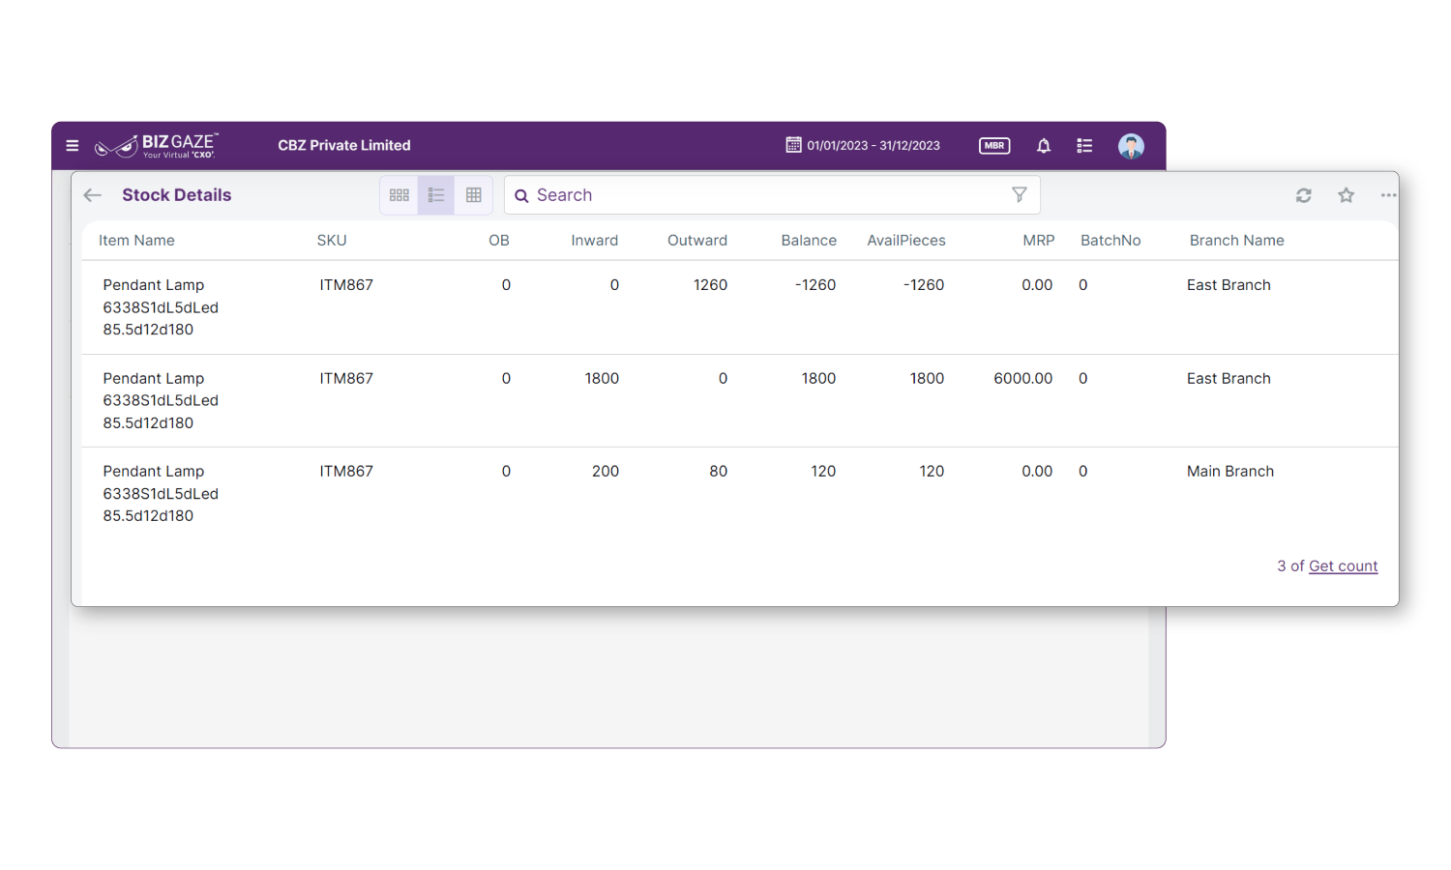
Task: Switch to list view
Action: [x=436, y=195]
